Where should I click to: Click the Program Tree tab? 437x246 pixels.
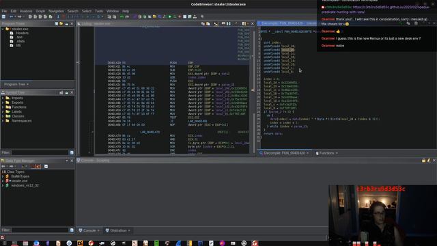[16, 84]
